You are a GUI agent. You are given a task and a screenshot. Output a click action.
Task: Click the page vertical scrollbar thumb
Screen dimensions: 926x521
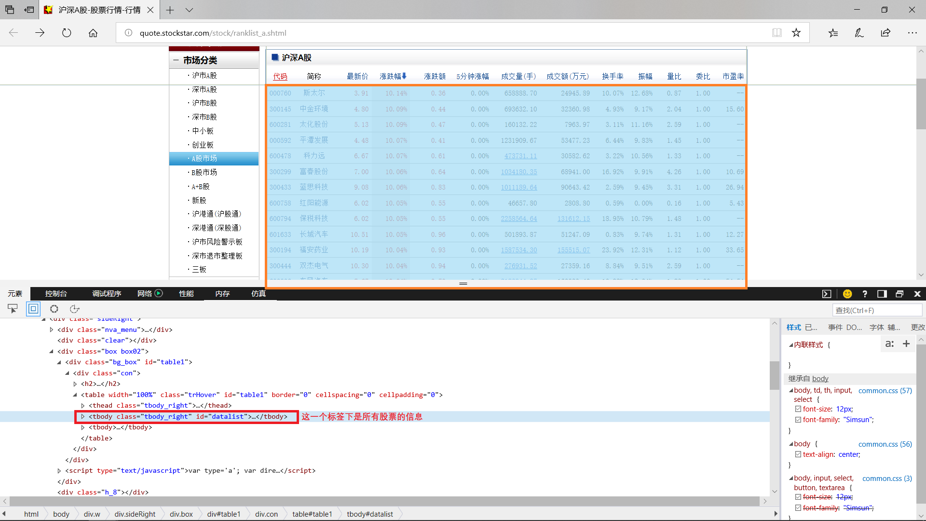(921, 104)
